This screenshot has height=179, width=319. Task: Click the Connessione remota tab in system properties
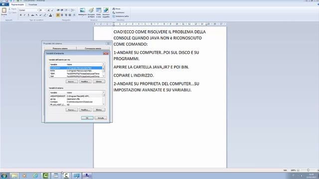click(x=93, y=49)
